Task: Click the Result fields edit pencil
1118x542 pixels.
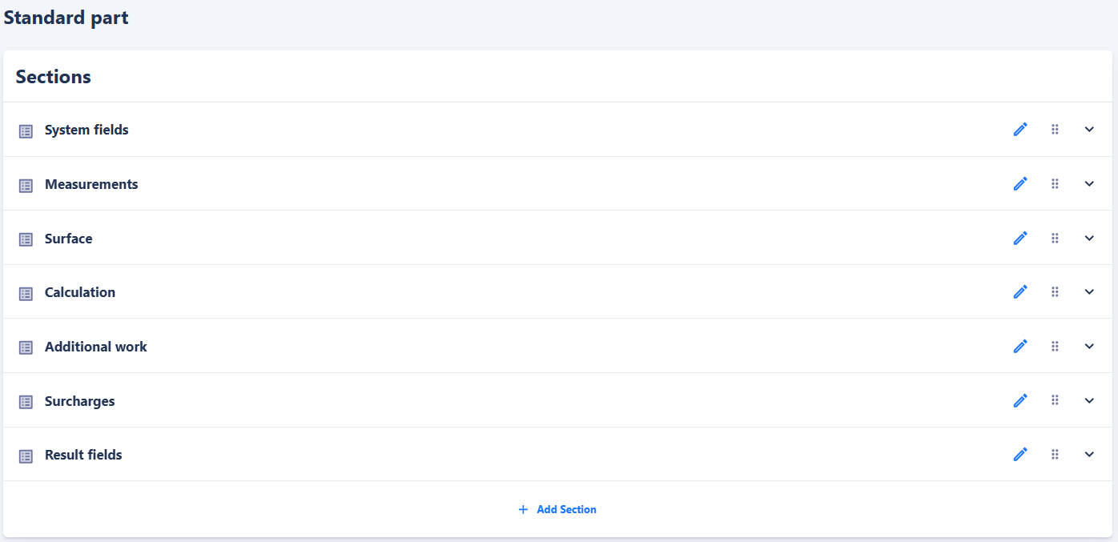Action: point(1020,455)
